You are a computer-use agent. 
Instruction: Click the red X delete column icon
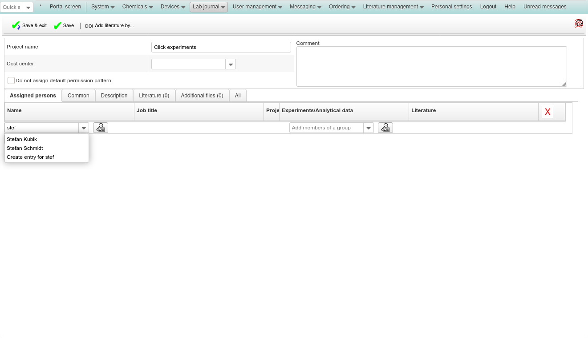547,112
